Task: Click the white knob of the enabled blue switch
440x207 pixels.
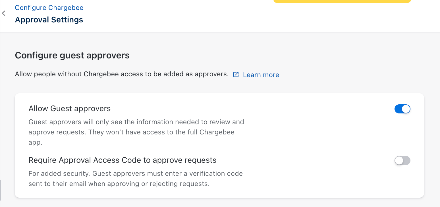Action: 406,109
